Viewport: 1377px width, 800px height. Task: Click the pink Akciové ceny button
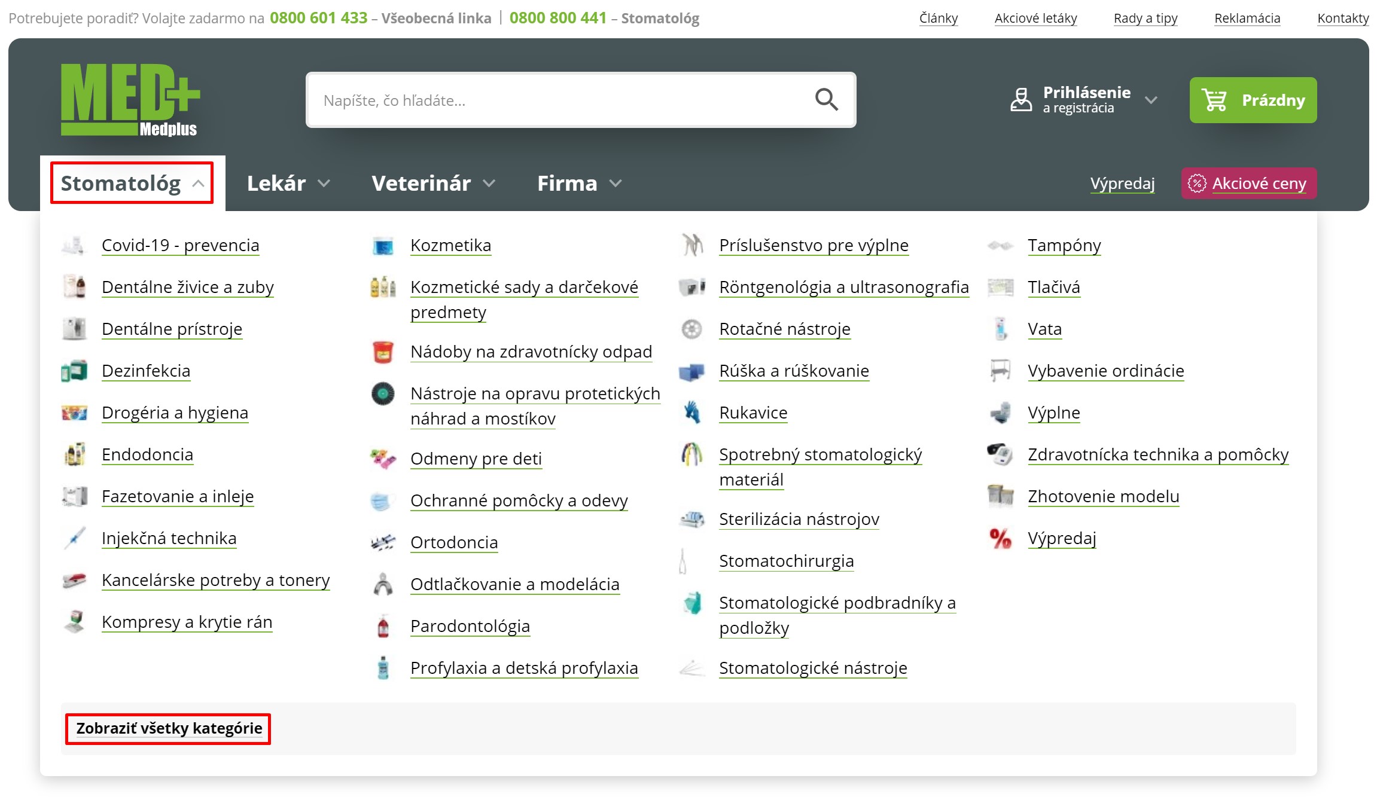(1249, 183)
